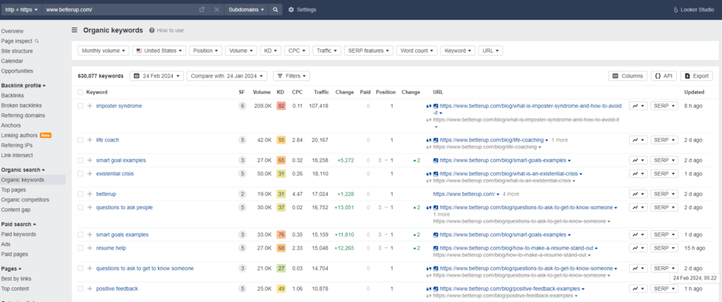This screenshot has height=302, width=722.
Task: Go to Referring domains in the sidebar
Action: pos(23,115)
